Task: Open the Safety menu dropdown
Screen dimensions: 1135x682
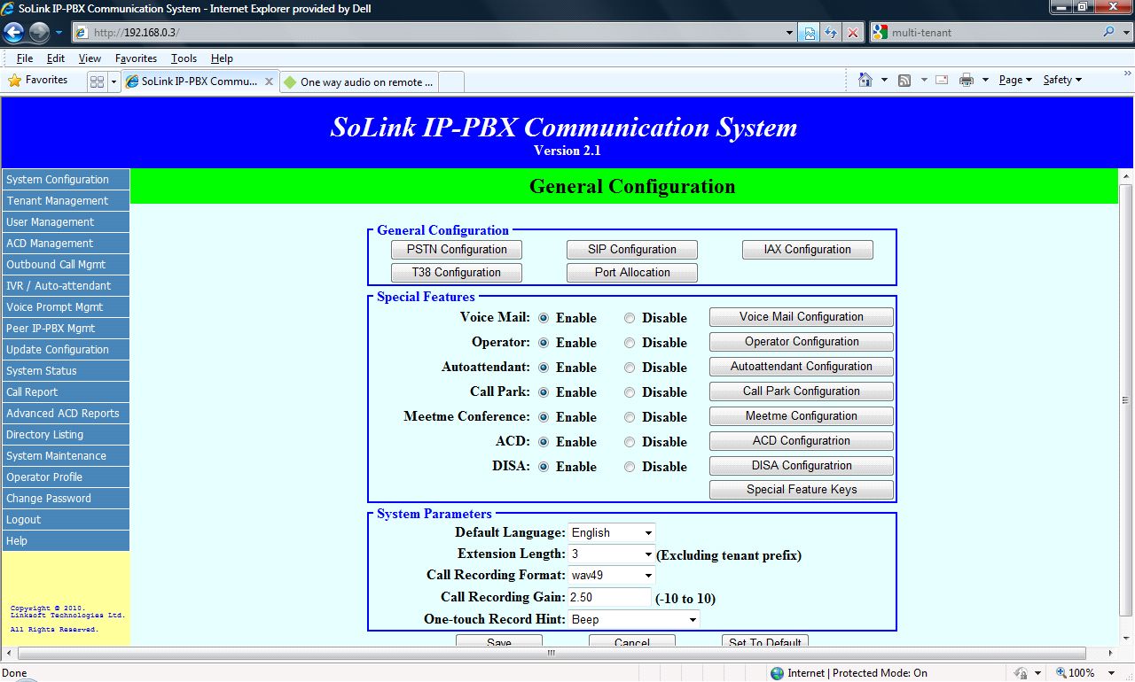Action: [x=1062, y=80]
